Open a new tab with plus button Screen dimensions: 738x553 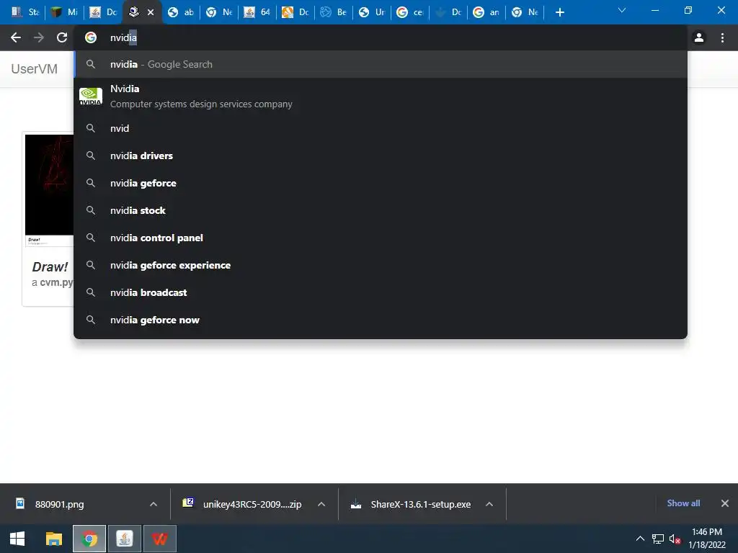click(x=559, y=12)
